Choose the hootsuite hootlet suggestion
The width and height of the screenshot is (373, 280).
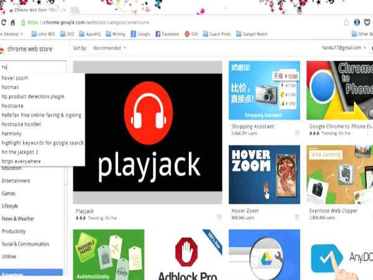click(x=21, y=124)
